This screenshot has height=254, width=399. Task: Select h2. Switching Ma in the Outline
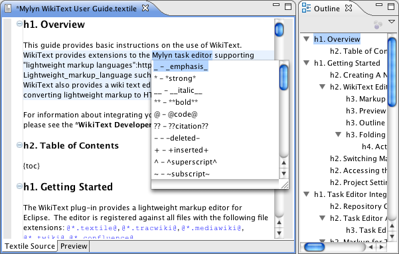tap(359, 159)
